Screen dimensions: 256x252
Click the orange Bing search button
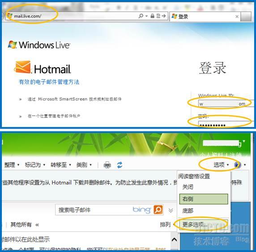pyautogui.click(x=158, y=209)
